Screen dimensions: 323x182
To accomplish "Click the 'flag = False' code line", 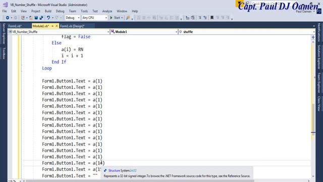I will (76, 37).
